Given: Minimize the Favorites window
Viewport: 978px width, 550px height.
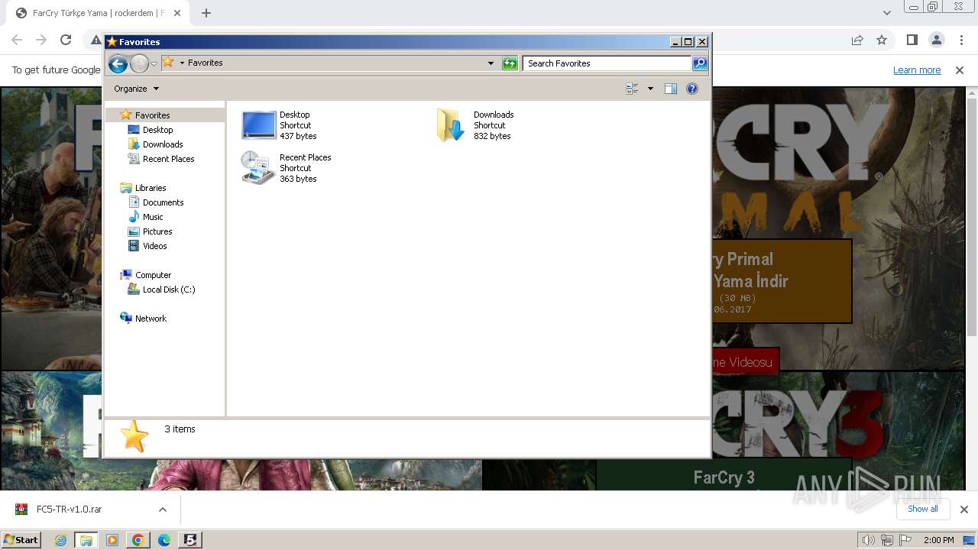Looking at the screenshot, I should pos(675,42).
